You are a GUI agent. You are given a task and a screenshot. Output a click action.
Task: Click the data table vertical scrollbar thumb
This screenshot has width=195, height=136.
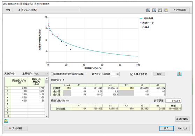(x=47, y=82)
